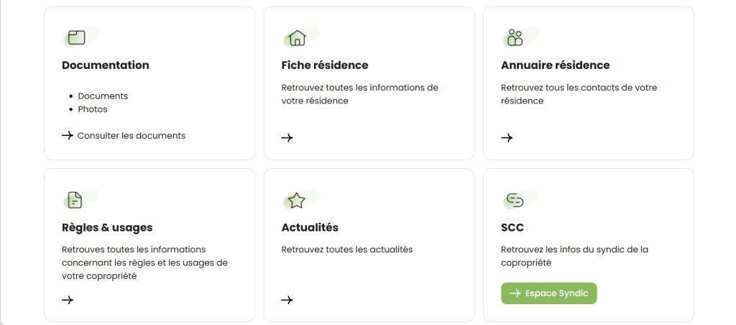Select Photos in the Documentation list
Viewport: 736px width, 325px height.
(93, 109)
